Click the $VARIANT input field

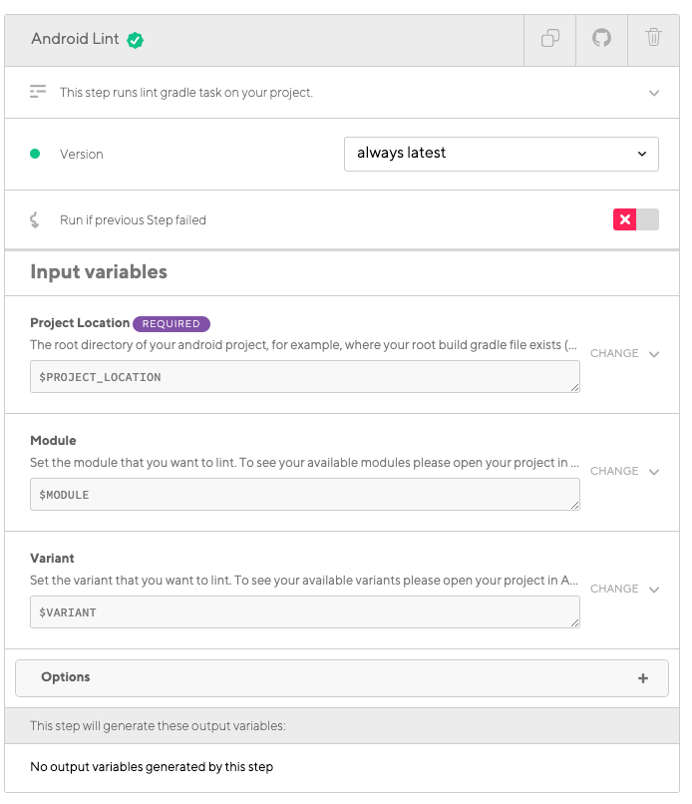[304, 612]
